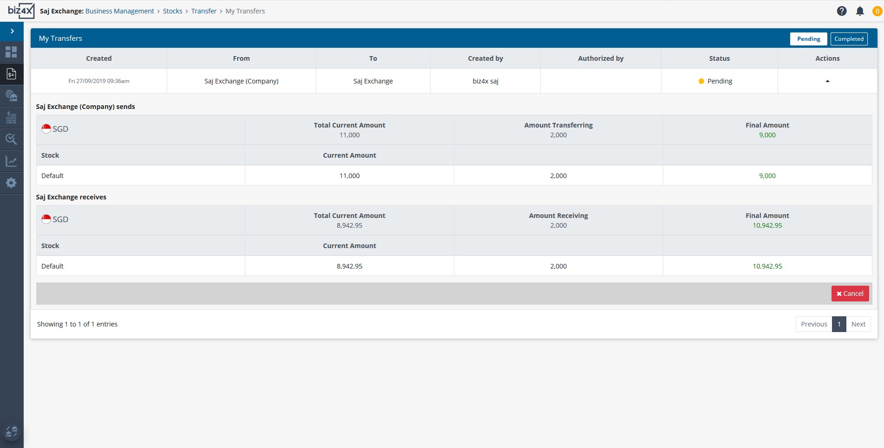The image size is (884, 448).
Task: Click the SGD flag icon in receives section
Action: (46, 219)
